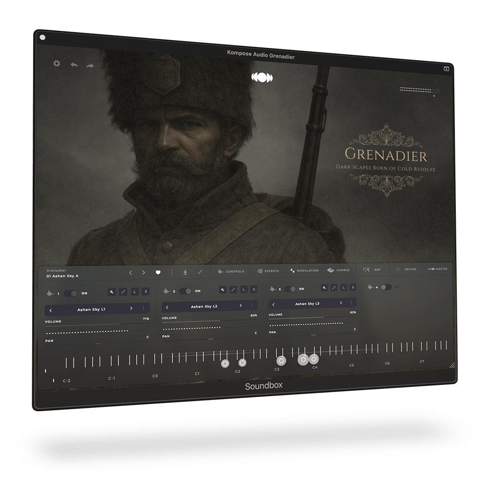This screenshot has width=489, height=489.
Task: Click the L latch button for layer 3
Action: (343, 288)
